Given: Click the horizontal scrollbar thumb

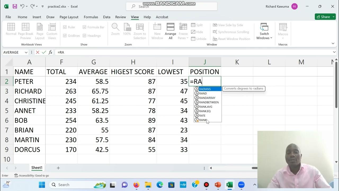Looking at the screenshot, I should [x=255, y=168].
